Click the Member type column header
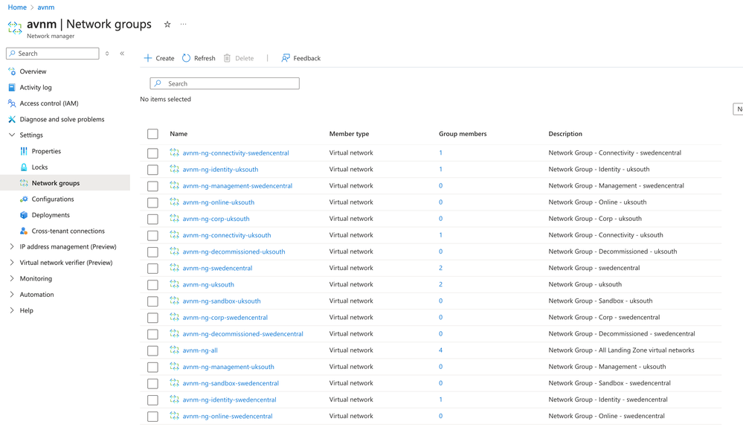This screenshot has width=743, height=433. click(350, 134)
